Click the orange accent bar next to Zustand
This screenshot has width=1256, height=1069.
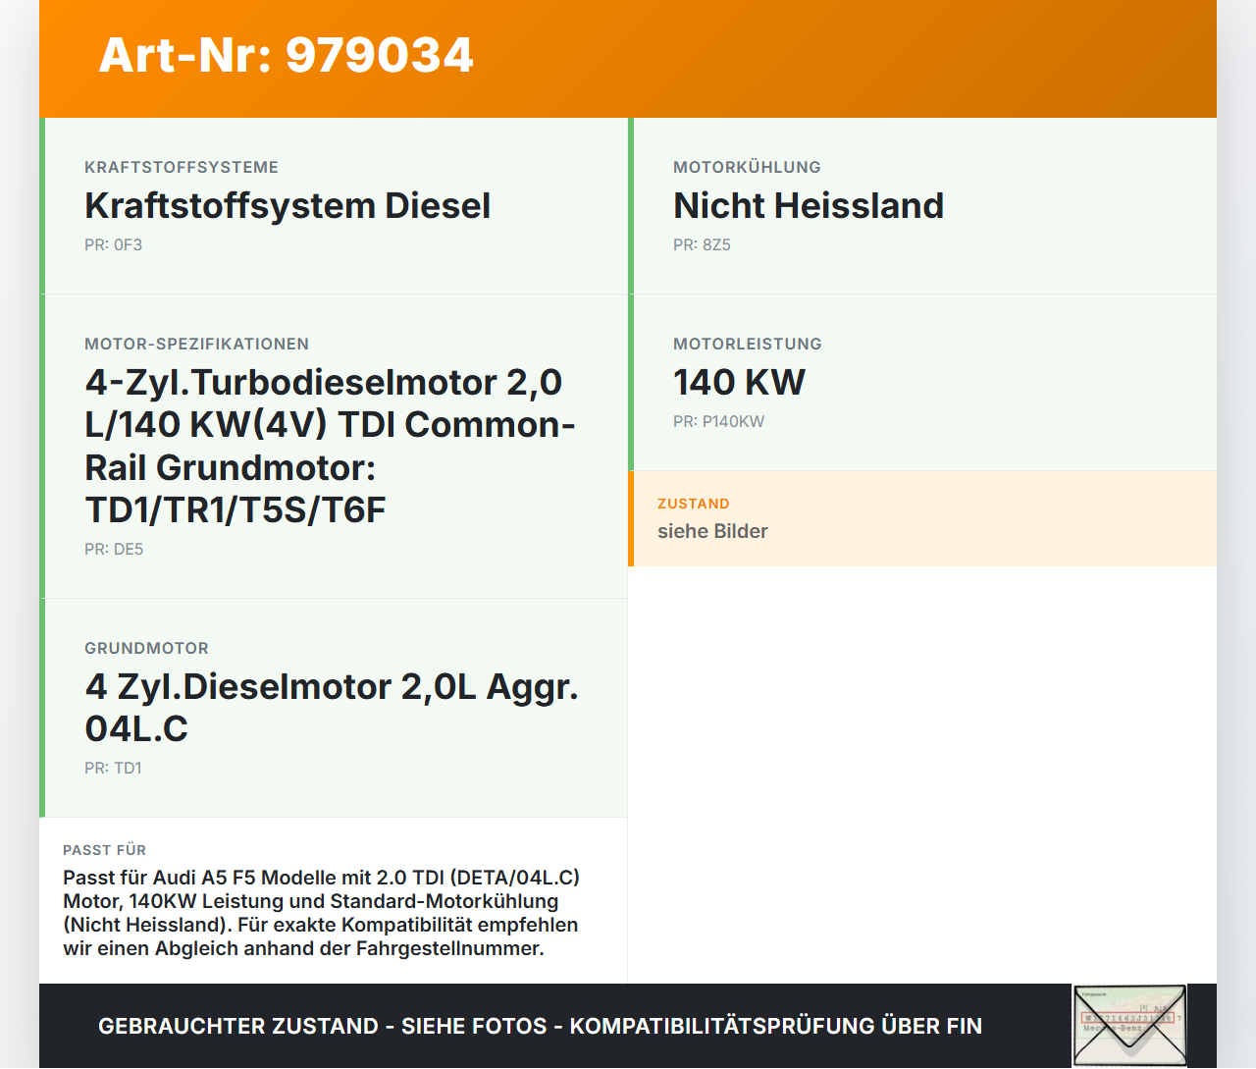click(x=631, y=519)
